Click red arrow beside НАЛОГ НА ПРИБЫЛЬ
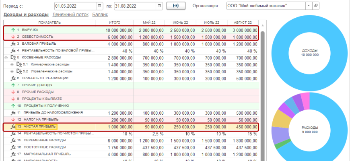This screenshot has height=161, width=350. 13,120
